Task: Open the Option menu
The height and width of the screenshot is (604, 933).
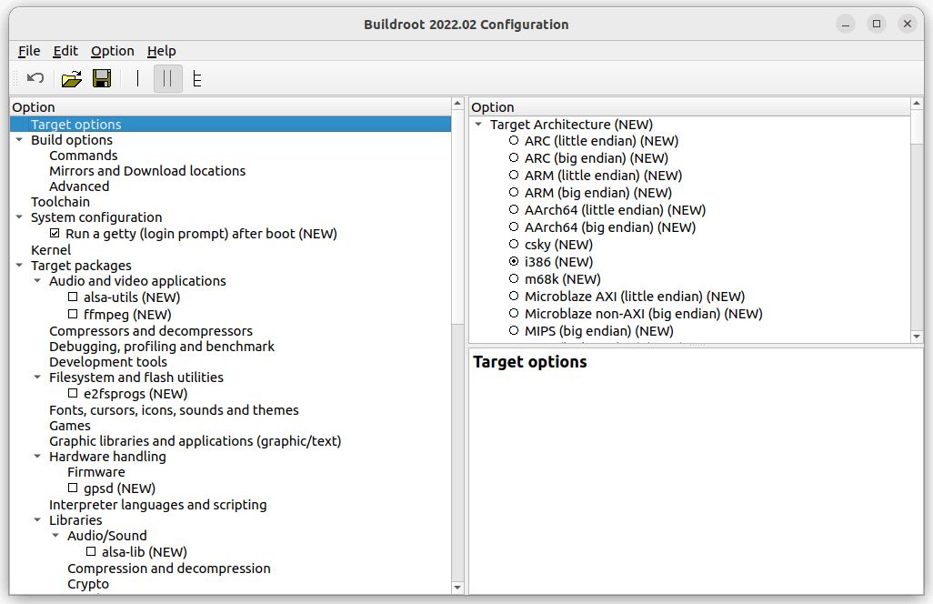Action: (x=112, y=51)
